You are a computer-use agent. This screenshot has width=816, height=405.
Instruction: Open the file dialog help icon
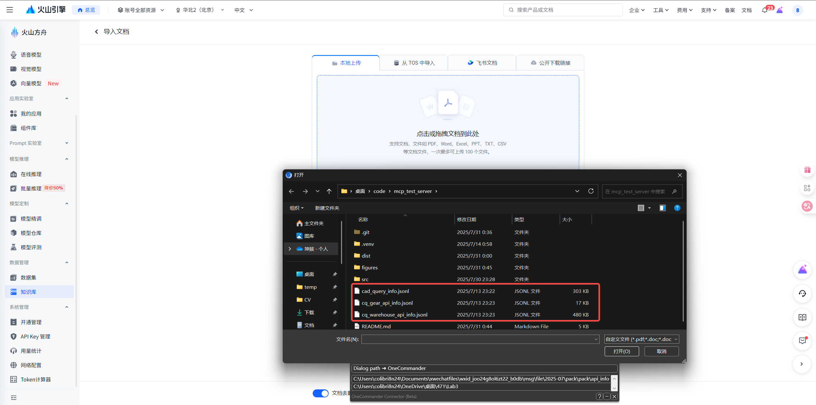(x=677, y=208)
